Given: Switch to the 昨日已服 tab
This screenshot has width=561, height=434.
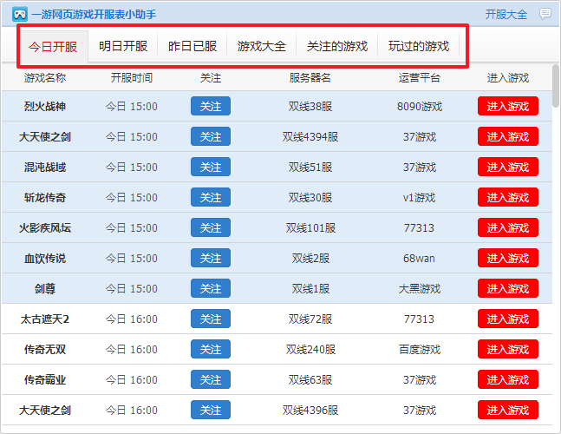Looking at the screenshot, I should [x=192, y=46].
